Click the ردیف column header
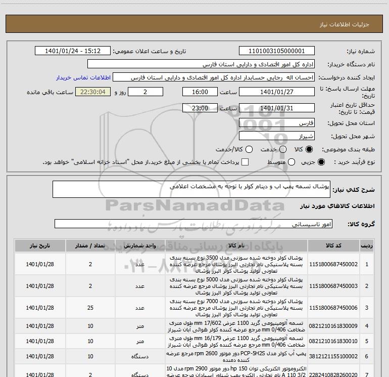The width and height of the screenshot is (389, 377). coord(367,246)
